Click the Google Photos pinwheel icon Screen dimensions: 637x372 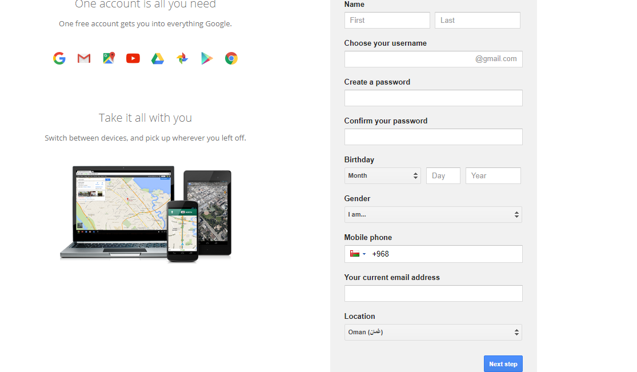pyautogui.click(x=182, y=58)
